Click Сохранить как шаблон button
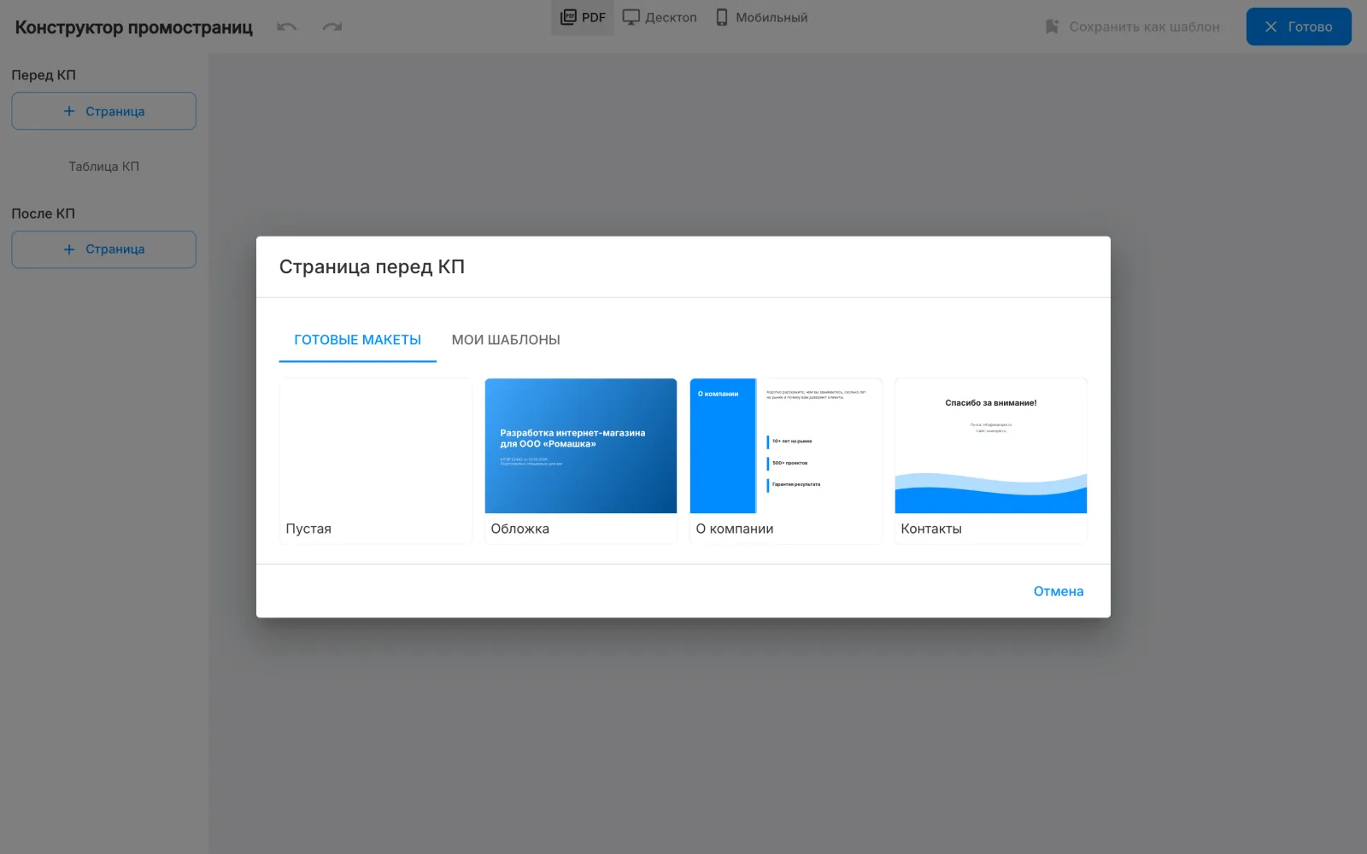This screenshot has height=854, width=1367. coord(1132,26)
